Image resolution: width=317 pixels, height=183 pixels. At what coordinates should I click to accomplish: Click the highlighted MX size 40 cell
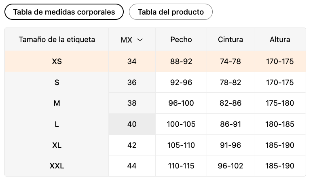pyautogui.click(x=132, y=124)
